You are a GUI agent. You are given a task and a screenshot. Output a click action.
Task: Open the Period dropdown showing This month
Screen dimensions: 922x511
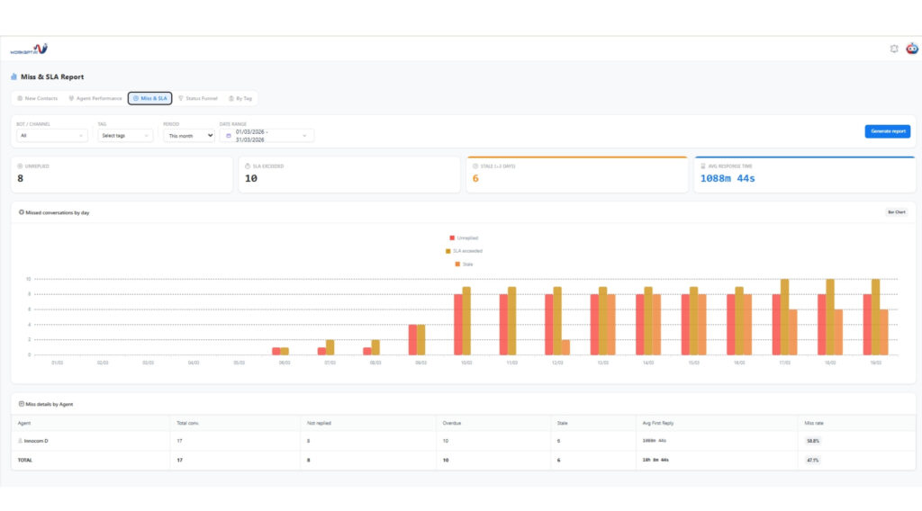coord(189,136)
